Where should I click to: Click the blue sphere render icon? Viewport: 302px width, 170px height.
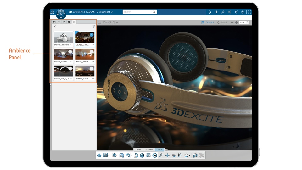pos(142,155)
